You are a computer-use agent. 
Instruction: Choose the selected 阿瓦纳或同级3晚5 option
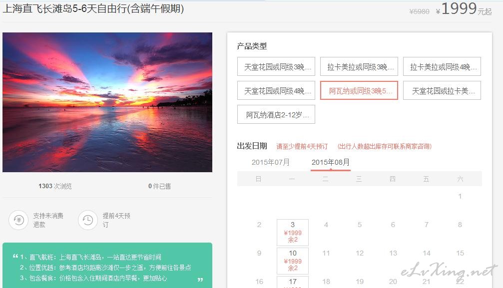(x=359, y=90)
